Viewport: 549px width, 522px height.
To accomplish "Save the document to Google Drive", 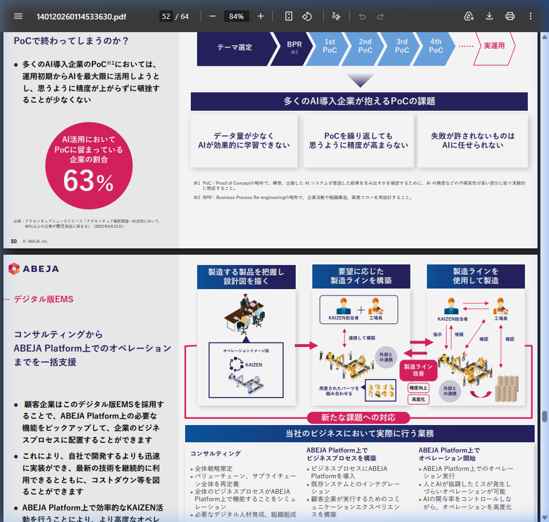I will [468, 16].
